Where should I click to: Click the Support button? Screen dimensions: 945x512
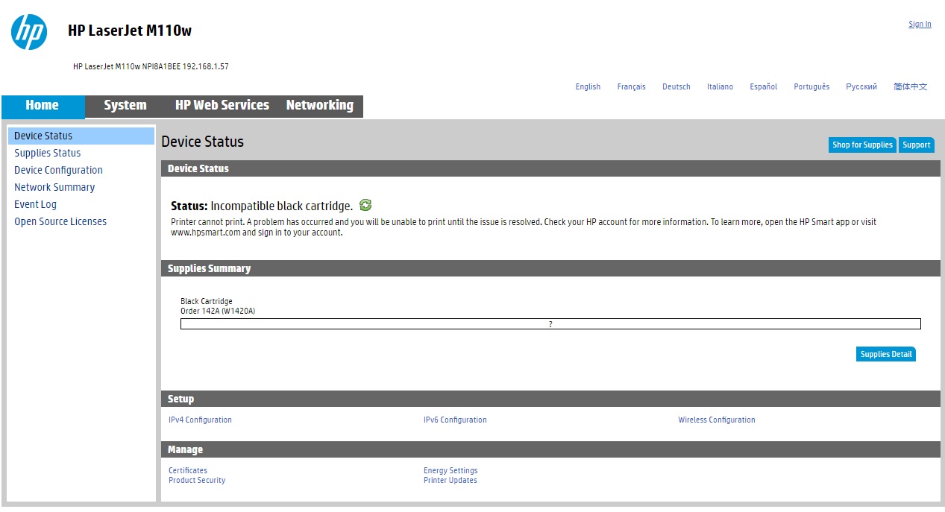pyautogui.click(x=917, y=145)
